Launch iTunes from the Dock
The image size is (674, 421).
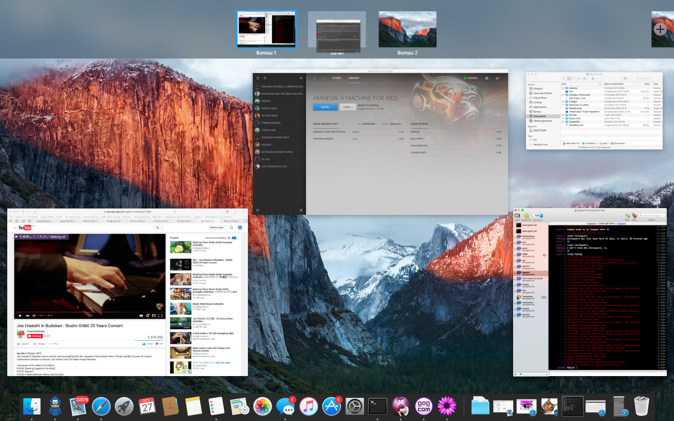coord(309,407)
